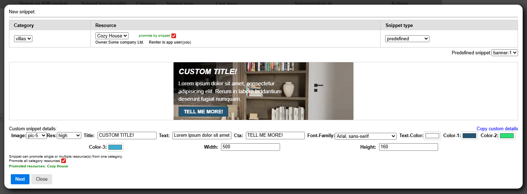Open the Predefined snippet banner-1 dropdown
Image resolution: width=527 pixels, height=194 pixels.
point(505,53)
